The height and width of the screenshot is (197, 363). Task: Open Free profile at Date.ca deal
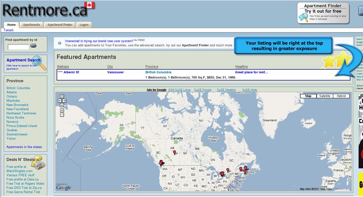coord(22,179)
